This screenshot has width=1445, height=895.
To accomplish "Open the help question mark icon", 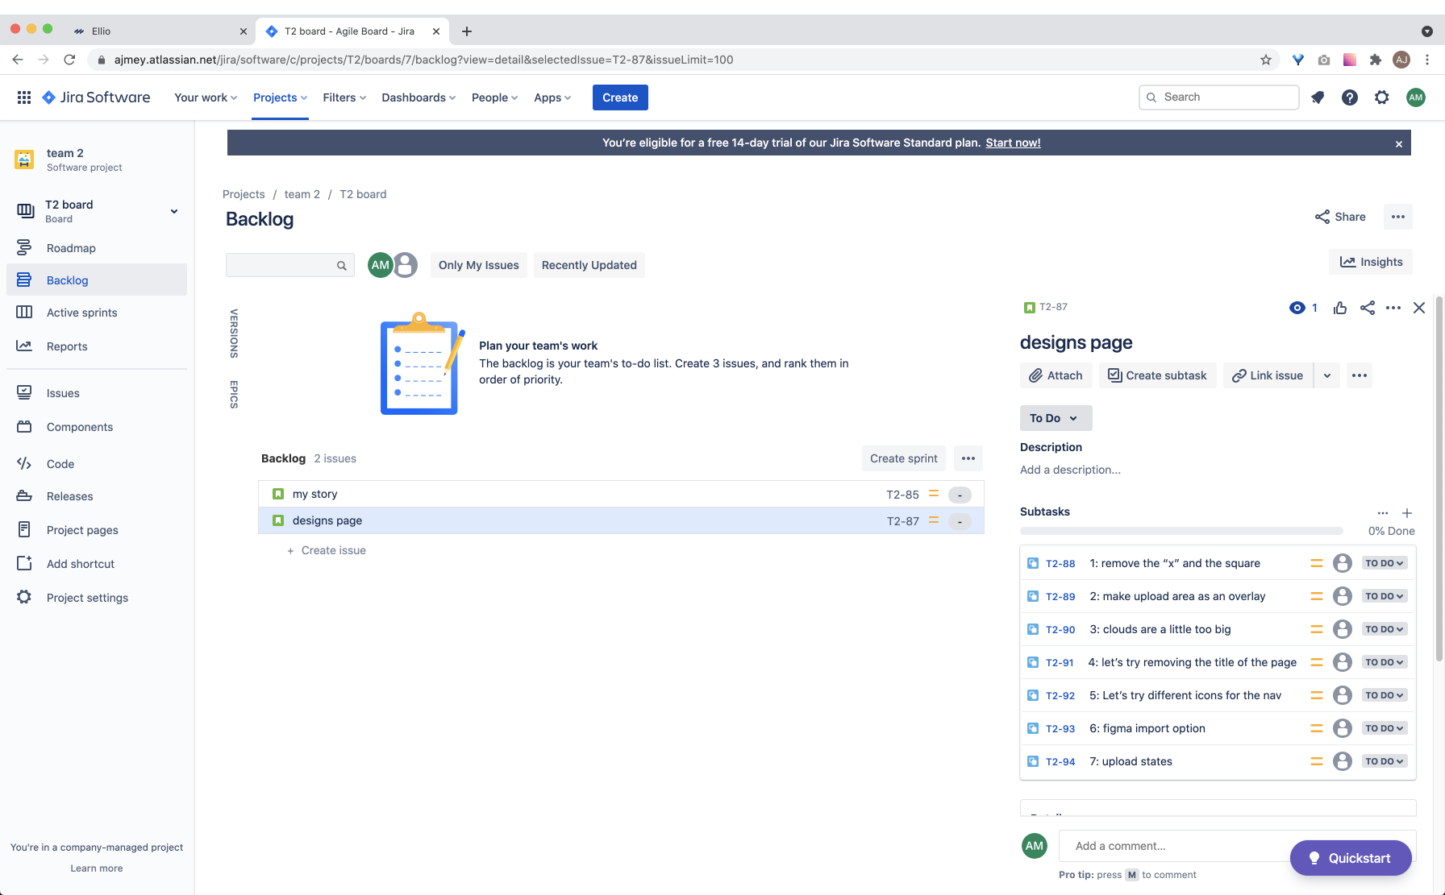I will pos(1349,97).
